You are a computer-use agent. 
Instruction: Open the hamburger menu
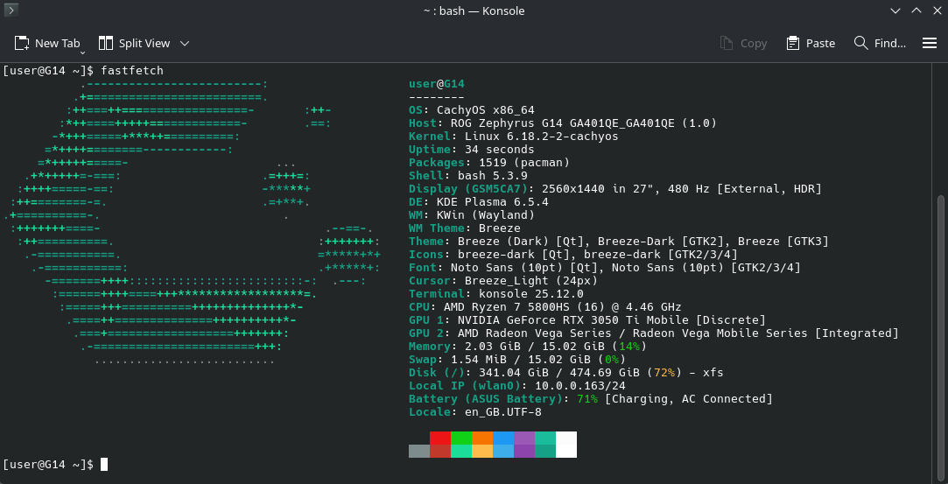[930, 43]
